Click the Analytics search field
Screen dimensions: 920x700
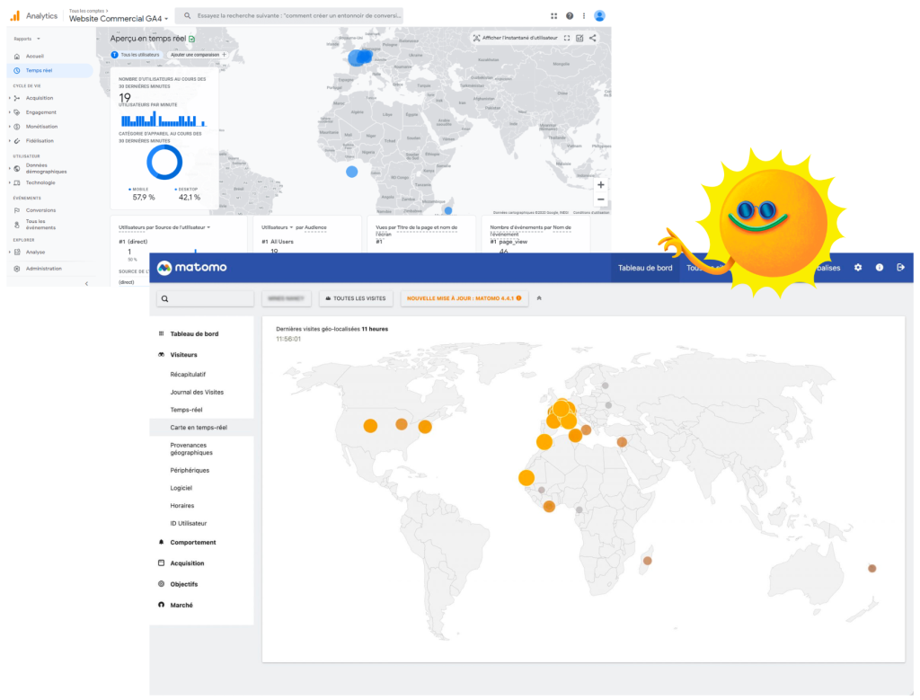pyautogui.click(x=290, y=16)
